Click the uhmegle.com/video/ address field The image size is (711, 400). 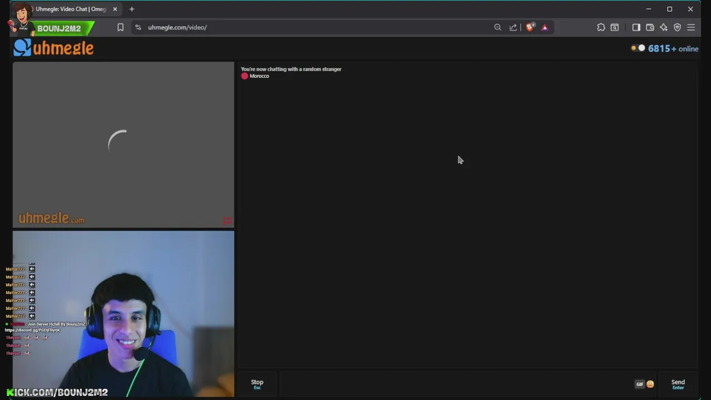coord(177,27)
